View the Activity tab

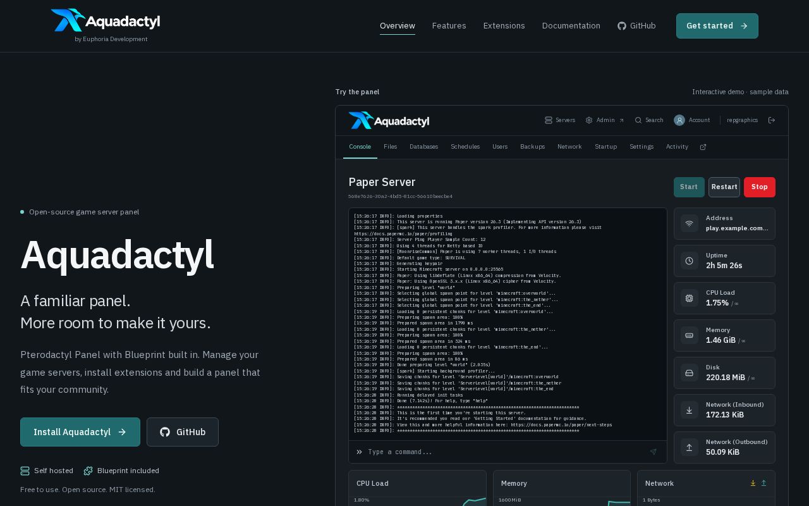tap(677, 147)
